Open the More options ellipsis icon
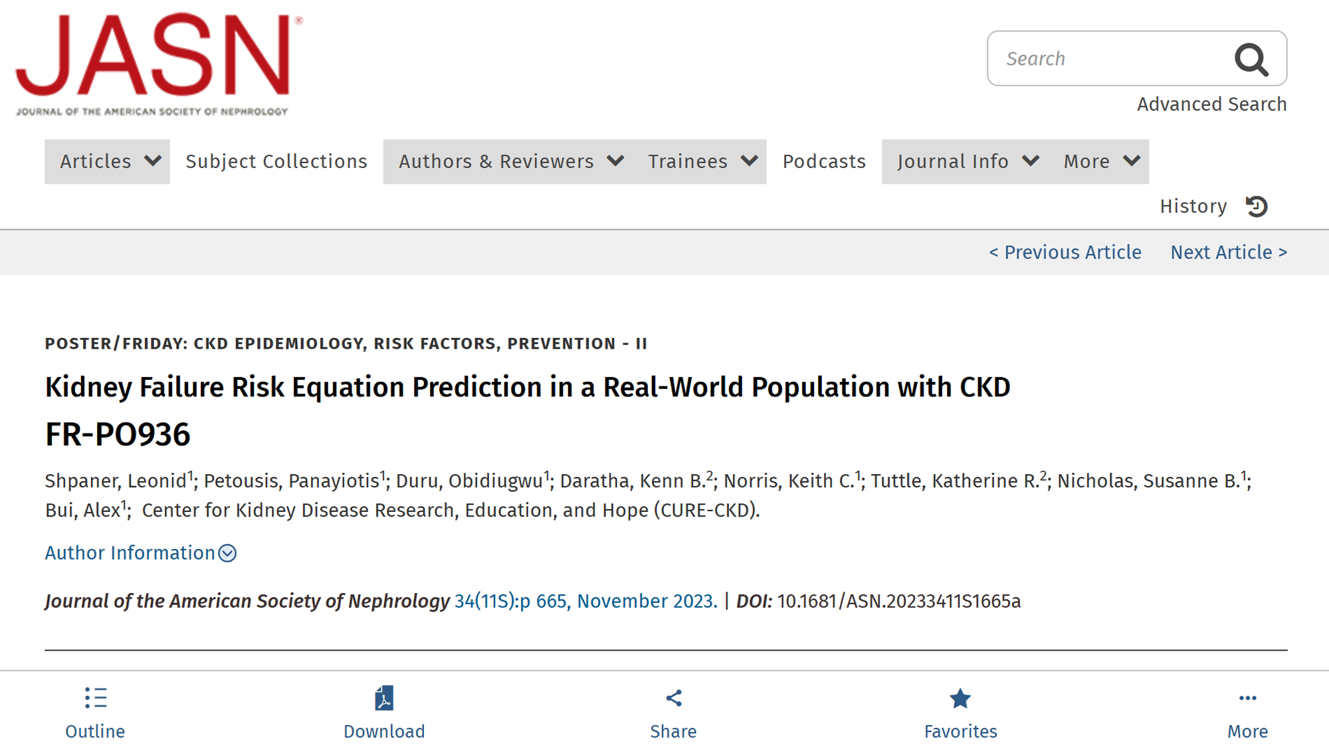1329x747 pixels. tap(1247, 699)
